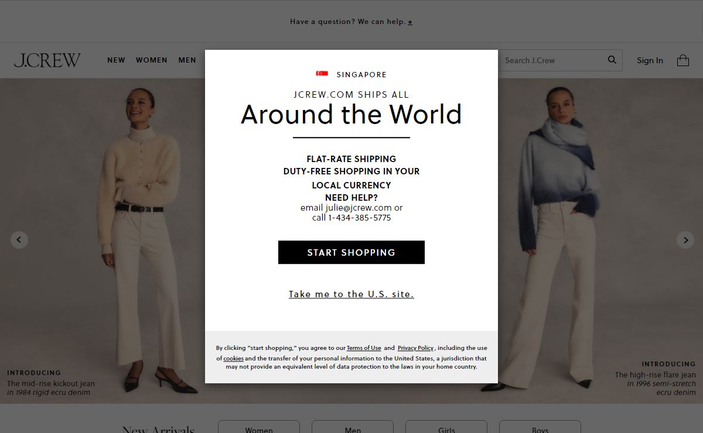This screenshot has height=433, width=703.
Task: Click the search magnifier icon
Action: coord(612,60)
